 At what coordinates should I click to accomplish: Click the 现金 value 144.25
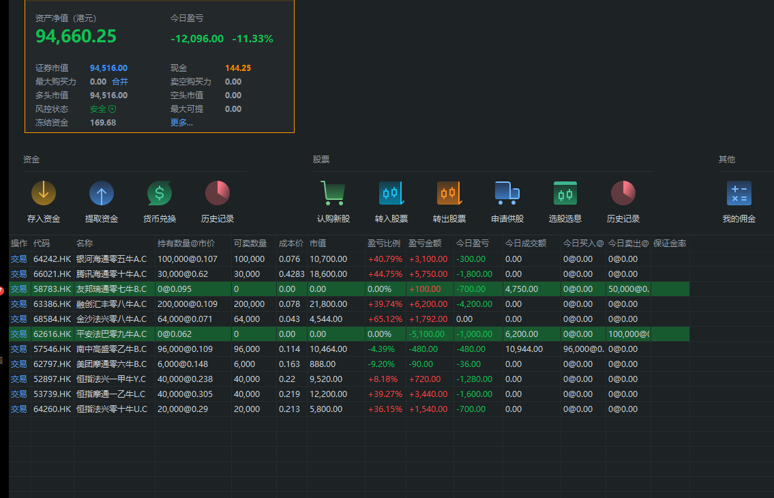tap(238, 68)
